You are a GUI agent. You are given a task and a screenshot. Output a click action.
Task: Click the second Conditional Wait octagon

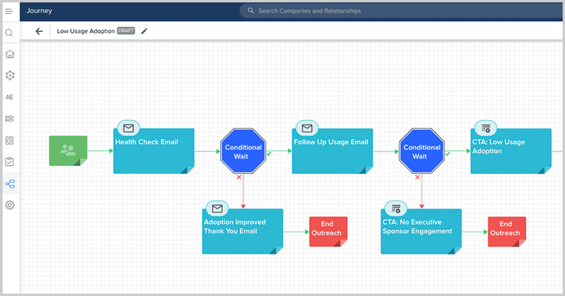point(422,151)
